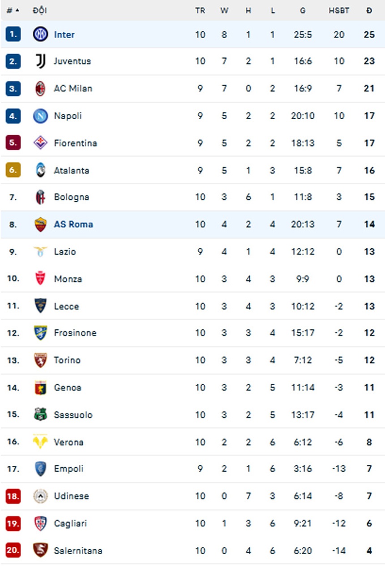Click the AS Roma club crest

[x=40, y=224]
